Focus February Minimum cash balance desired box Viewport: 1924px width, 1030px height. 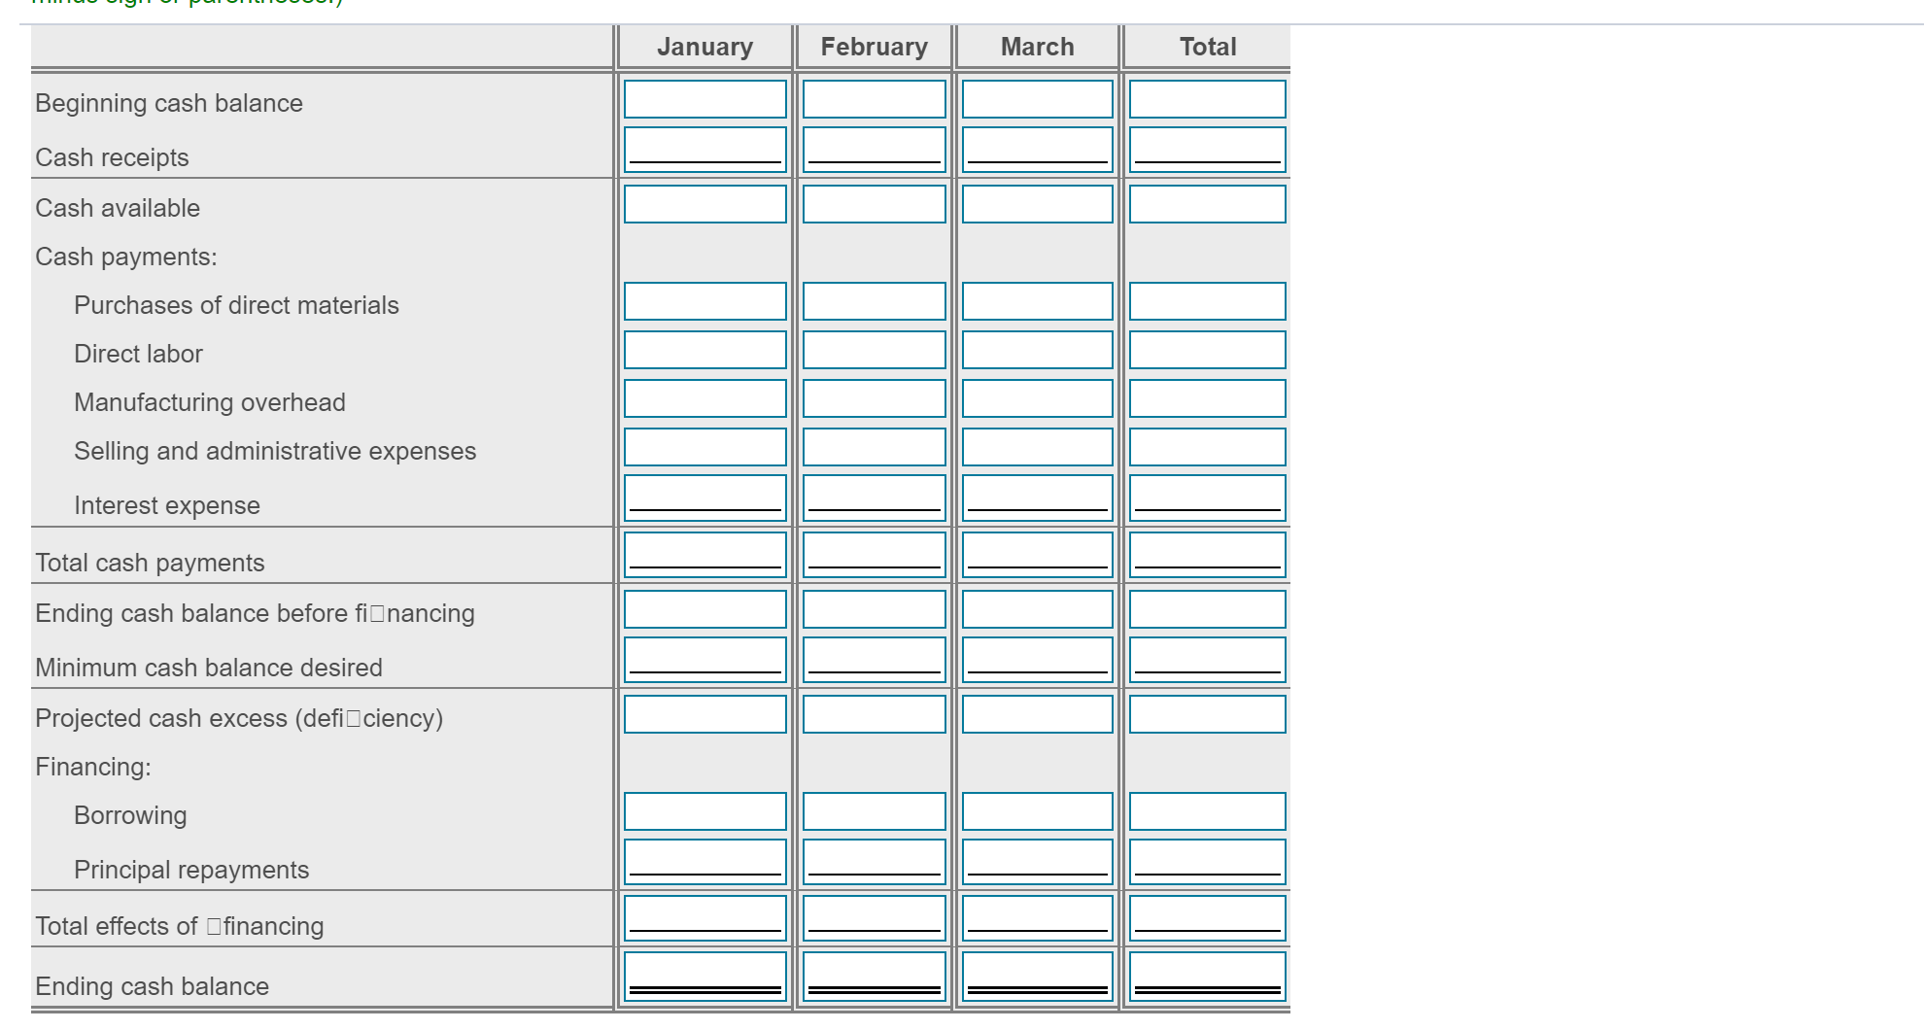(874, 660)
